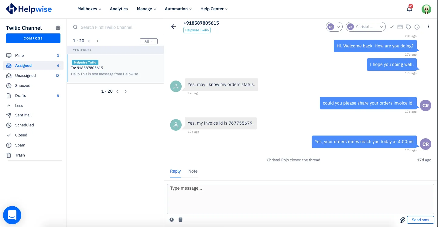438x227 pixels.
Task: Click message 'I hope you doing well.'
Action: 392,65
